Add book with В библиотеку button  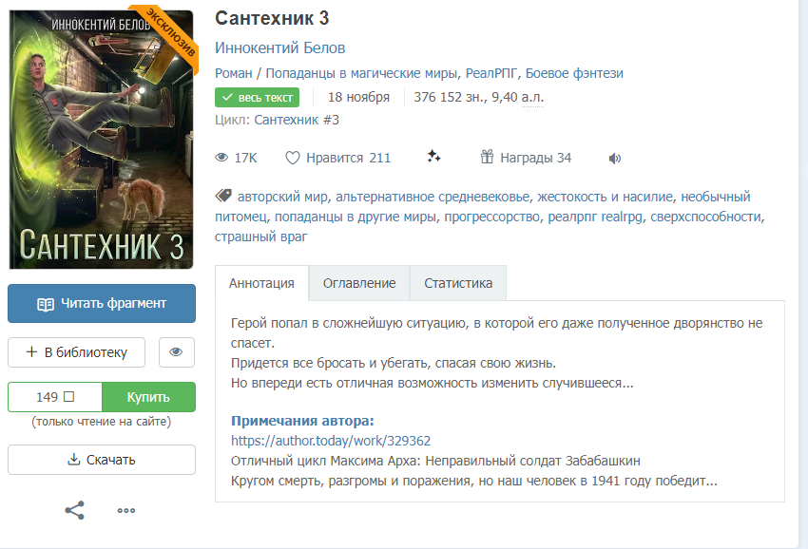click(x=76, y=352)
